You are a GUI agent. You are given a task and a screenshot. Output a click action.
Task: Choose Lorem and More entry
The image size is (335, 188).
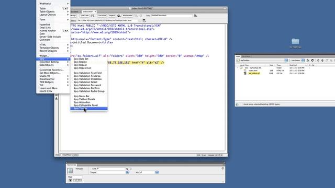[x=53, y=88]
